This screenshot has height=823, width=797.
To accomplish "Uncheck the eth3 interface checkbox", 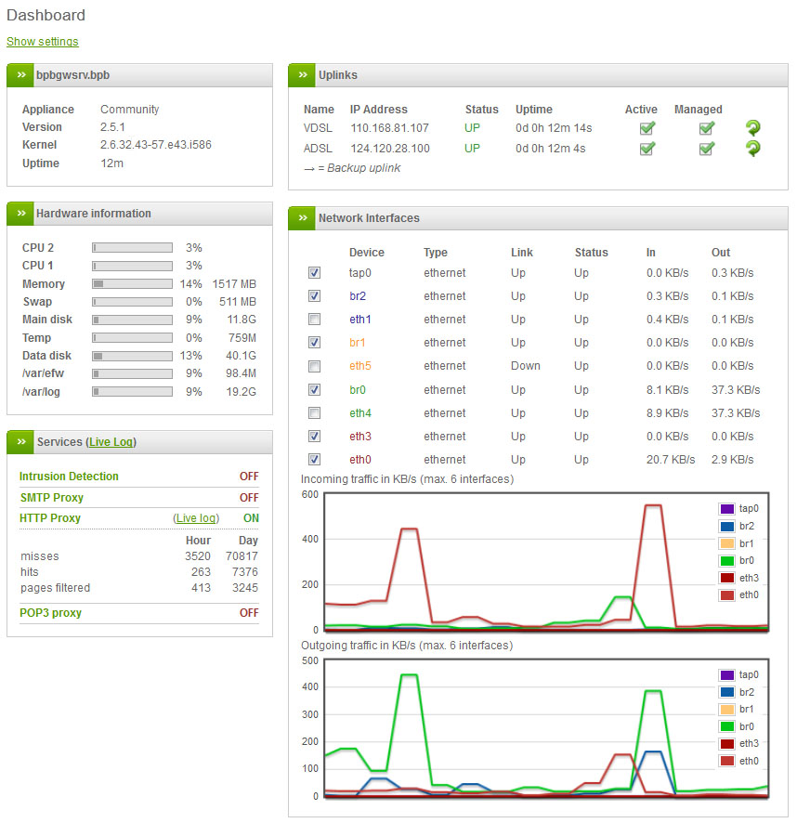I will click(314, 437).
